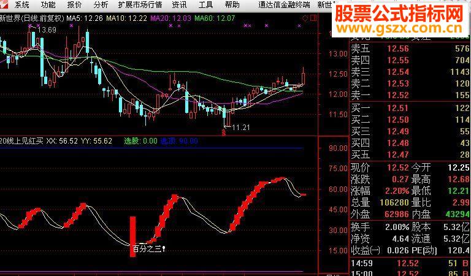Image resolution: width=471 pixels, height=276 pixels.
Task: Click the 流通 5.32亿 value
Action: tap(456, 239)
